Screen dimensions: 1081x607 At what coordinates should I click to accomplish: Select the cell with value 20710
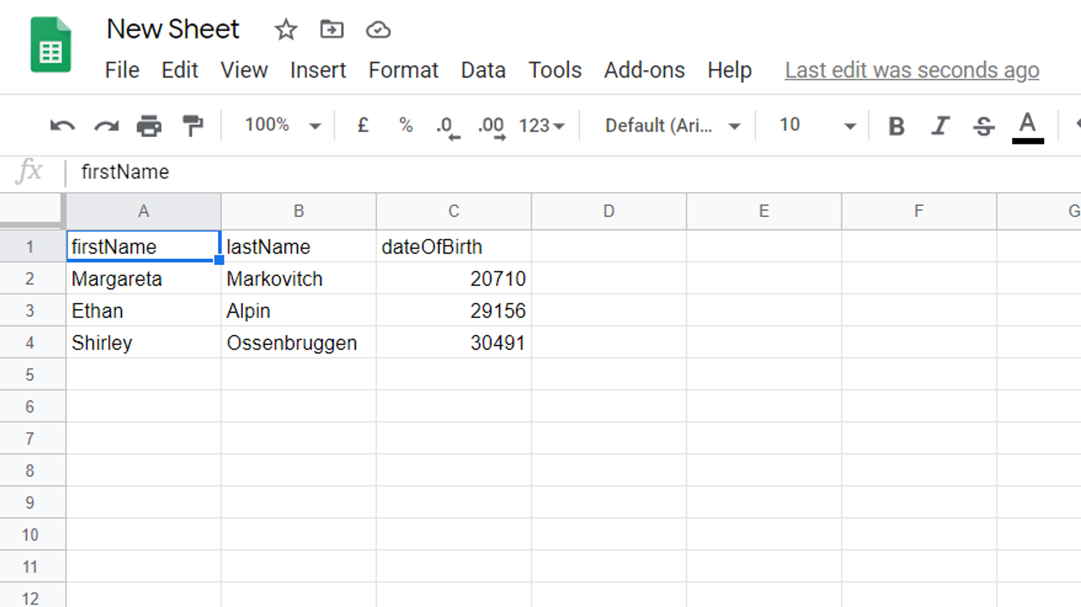point(454,278)
